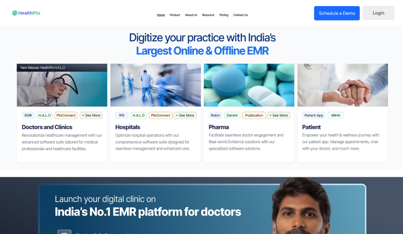This screenshot has width=403, height=234.
Task: Select Darwin tag in Pharma card
Action: 232,116
